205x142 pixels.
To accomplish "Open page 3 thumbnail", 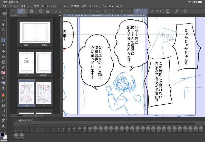I will tap(26, 63).
